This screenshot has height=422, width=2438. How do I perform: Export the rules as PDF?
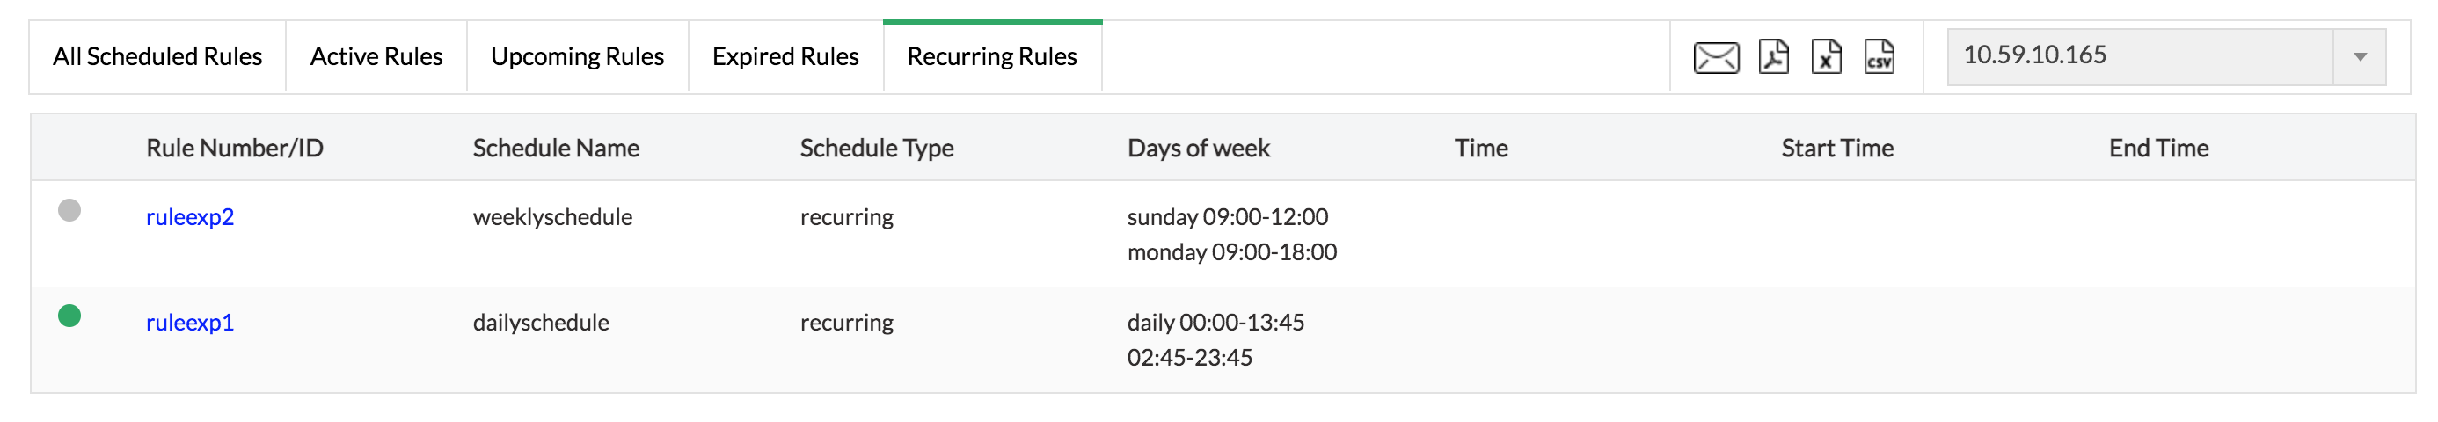click(x=1774, y=57)
